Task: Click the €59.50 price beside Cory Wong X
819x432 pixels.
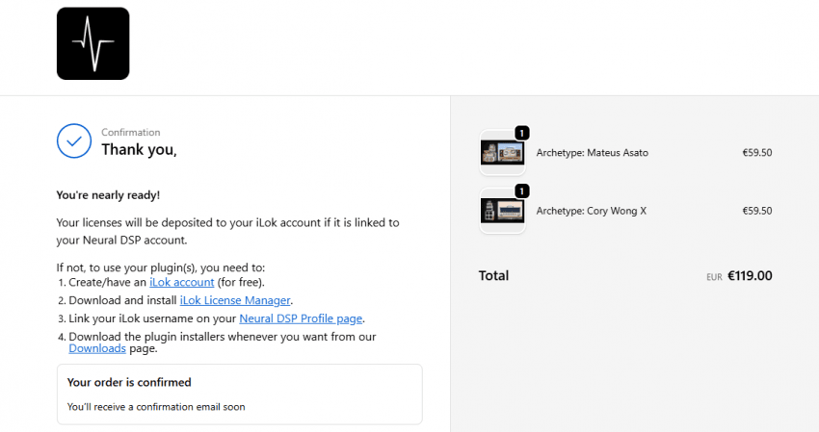Action: (x=756, y=211)
